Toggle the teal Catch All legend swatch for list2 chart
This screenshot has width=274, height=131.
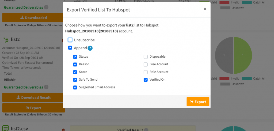(247, 78)
